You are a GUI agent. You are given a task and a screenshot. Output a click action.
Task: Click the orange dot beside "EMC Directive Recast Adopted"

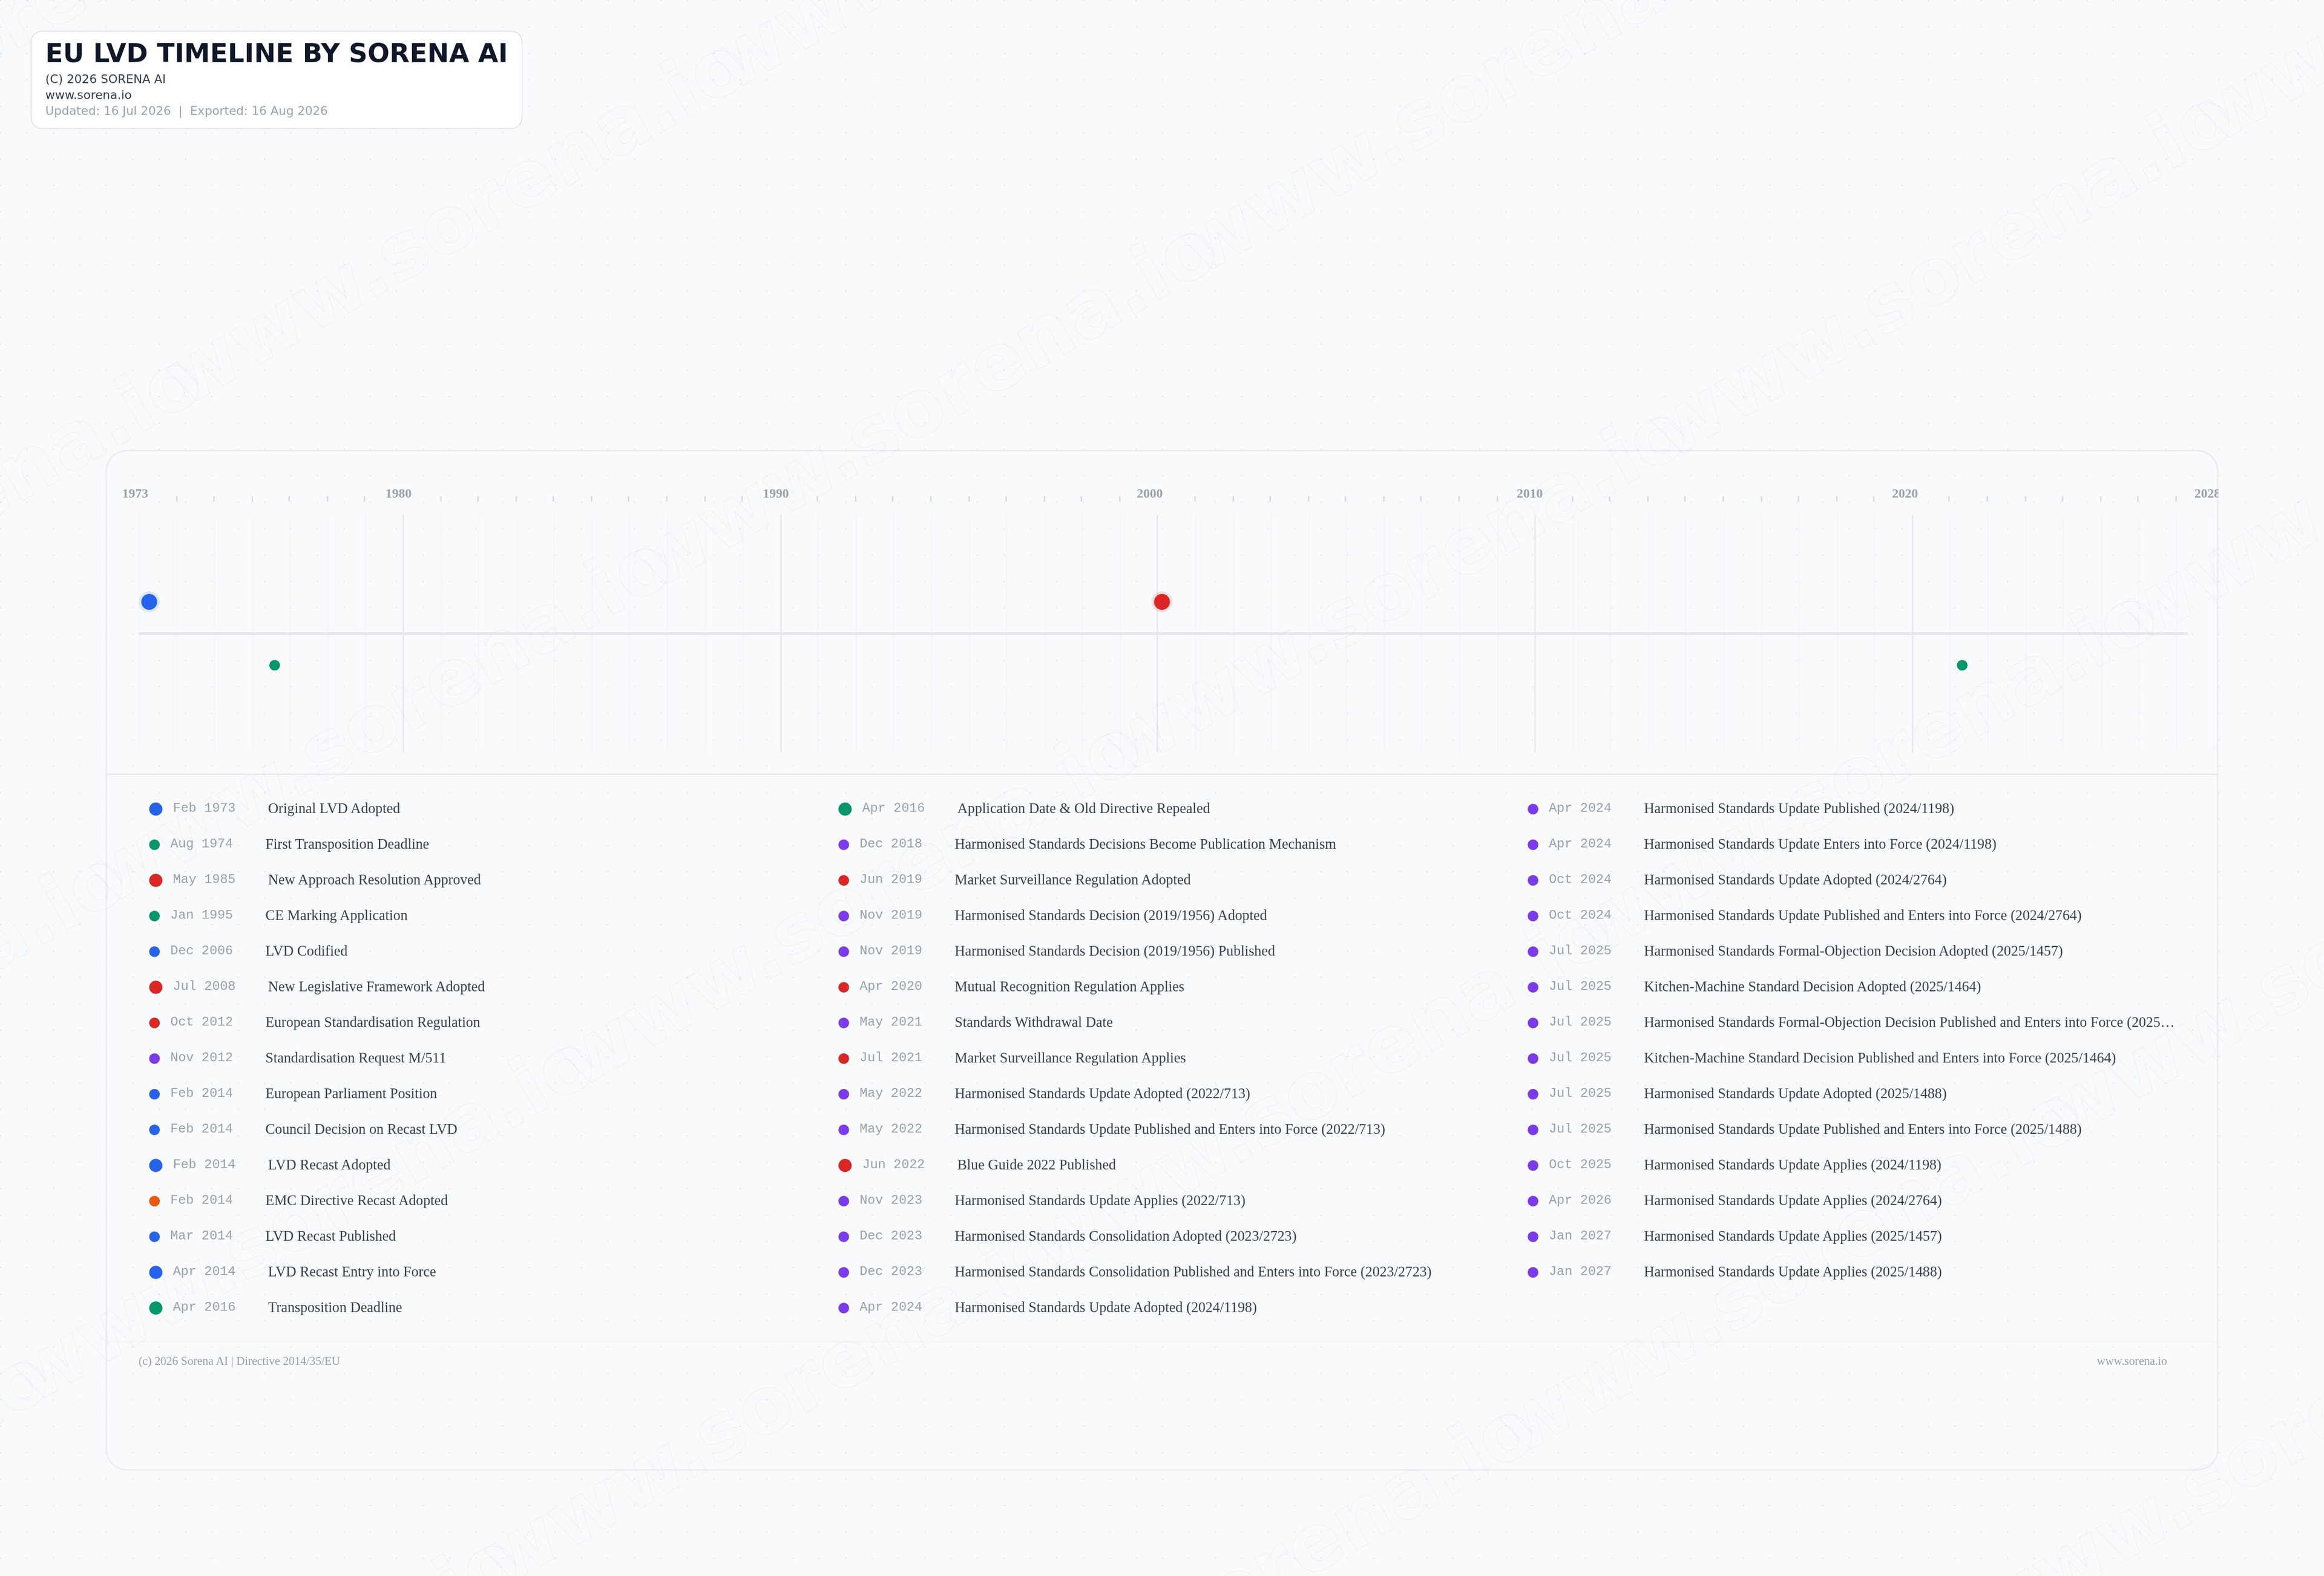pyautogui.click(x=154, y=1202)
